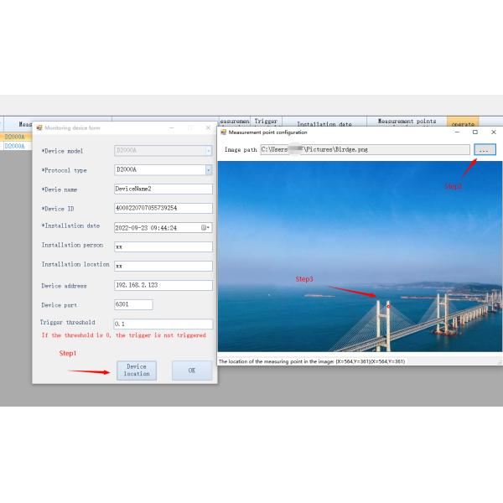The width and height of the screenshot is (503, 503).
Task: Click the Device ID text field
Action: pos(163,208)
